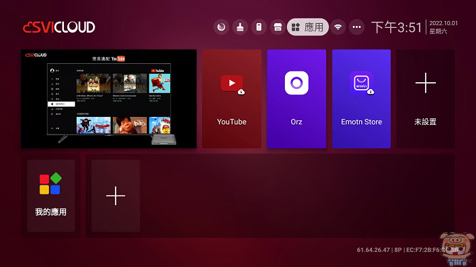
Task: Add an app to 未設置 slot
Action: 426,99
